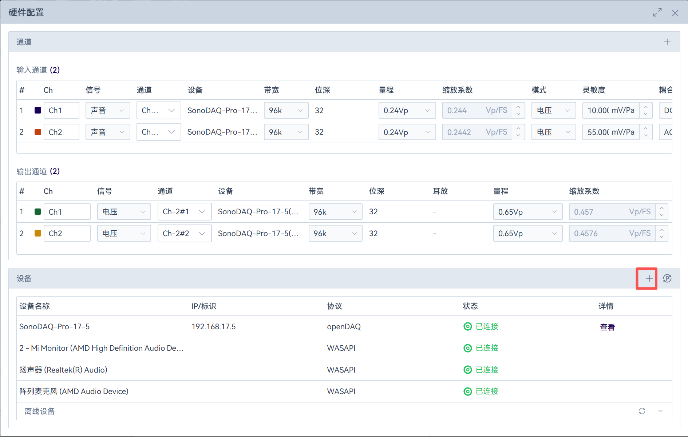
Task: Expand the 离线设备 section chevron
Action: pos(660,411)
